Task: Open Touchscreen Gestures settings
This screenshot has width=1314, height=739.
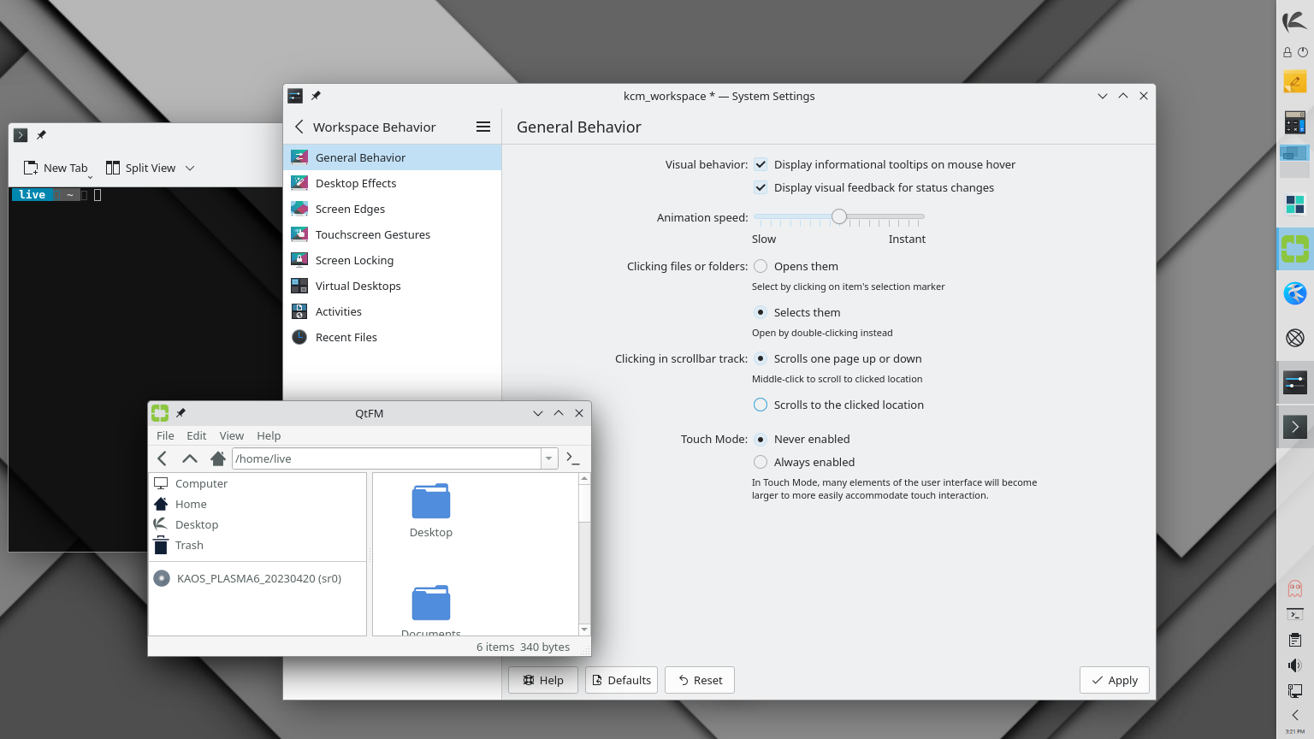Action: point(392,234)
